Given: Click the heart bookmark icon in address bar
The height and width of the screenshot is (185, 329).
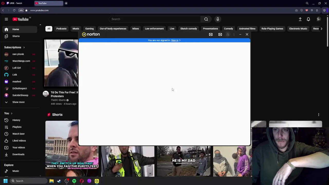Looking at the screenshot, I should (x=307, y=10).
